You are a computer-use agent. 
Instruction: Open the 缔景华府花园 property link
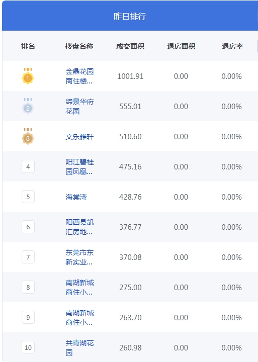pyautogui.click(x=79, y=107)
